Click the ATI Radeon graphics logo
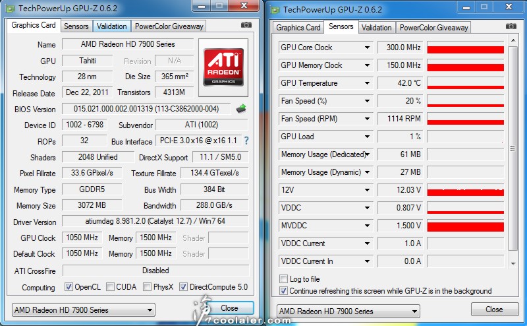The width and height of the screenshot is (527, 326). pos(223,67)
